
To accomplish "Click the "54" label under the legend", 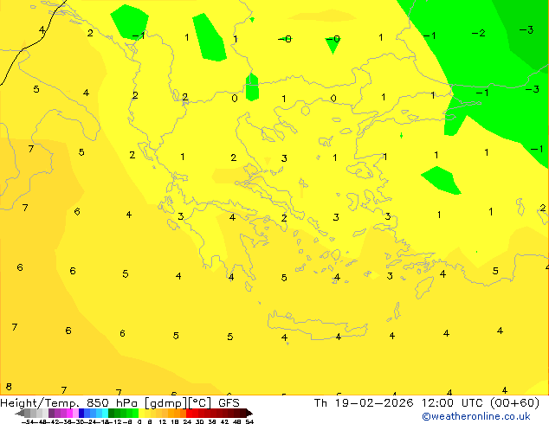I will coord(249,421).
